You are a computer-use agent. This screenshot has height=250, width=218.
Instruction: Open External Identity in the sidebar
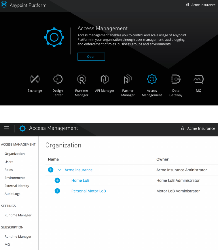[x=17, y=186]
